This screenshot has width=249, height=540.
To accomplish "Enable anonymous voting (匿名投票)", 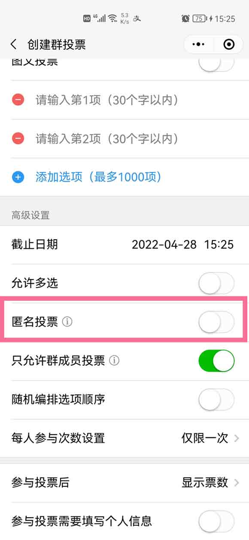I will point(217,321).
